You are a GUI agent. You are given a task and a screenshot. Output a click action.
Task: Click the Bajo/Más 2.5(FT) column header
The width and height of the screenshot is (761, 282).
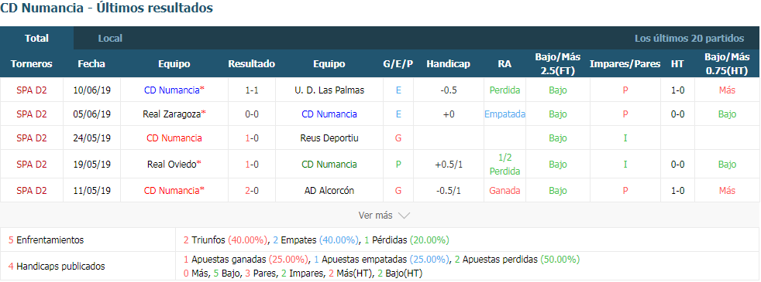click(558, 64)
